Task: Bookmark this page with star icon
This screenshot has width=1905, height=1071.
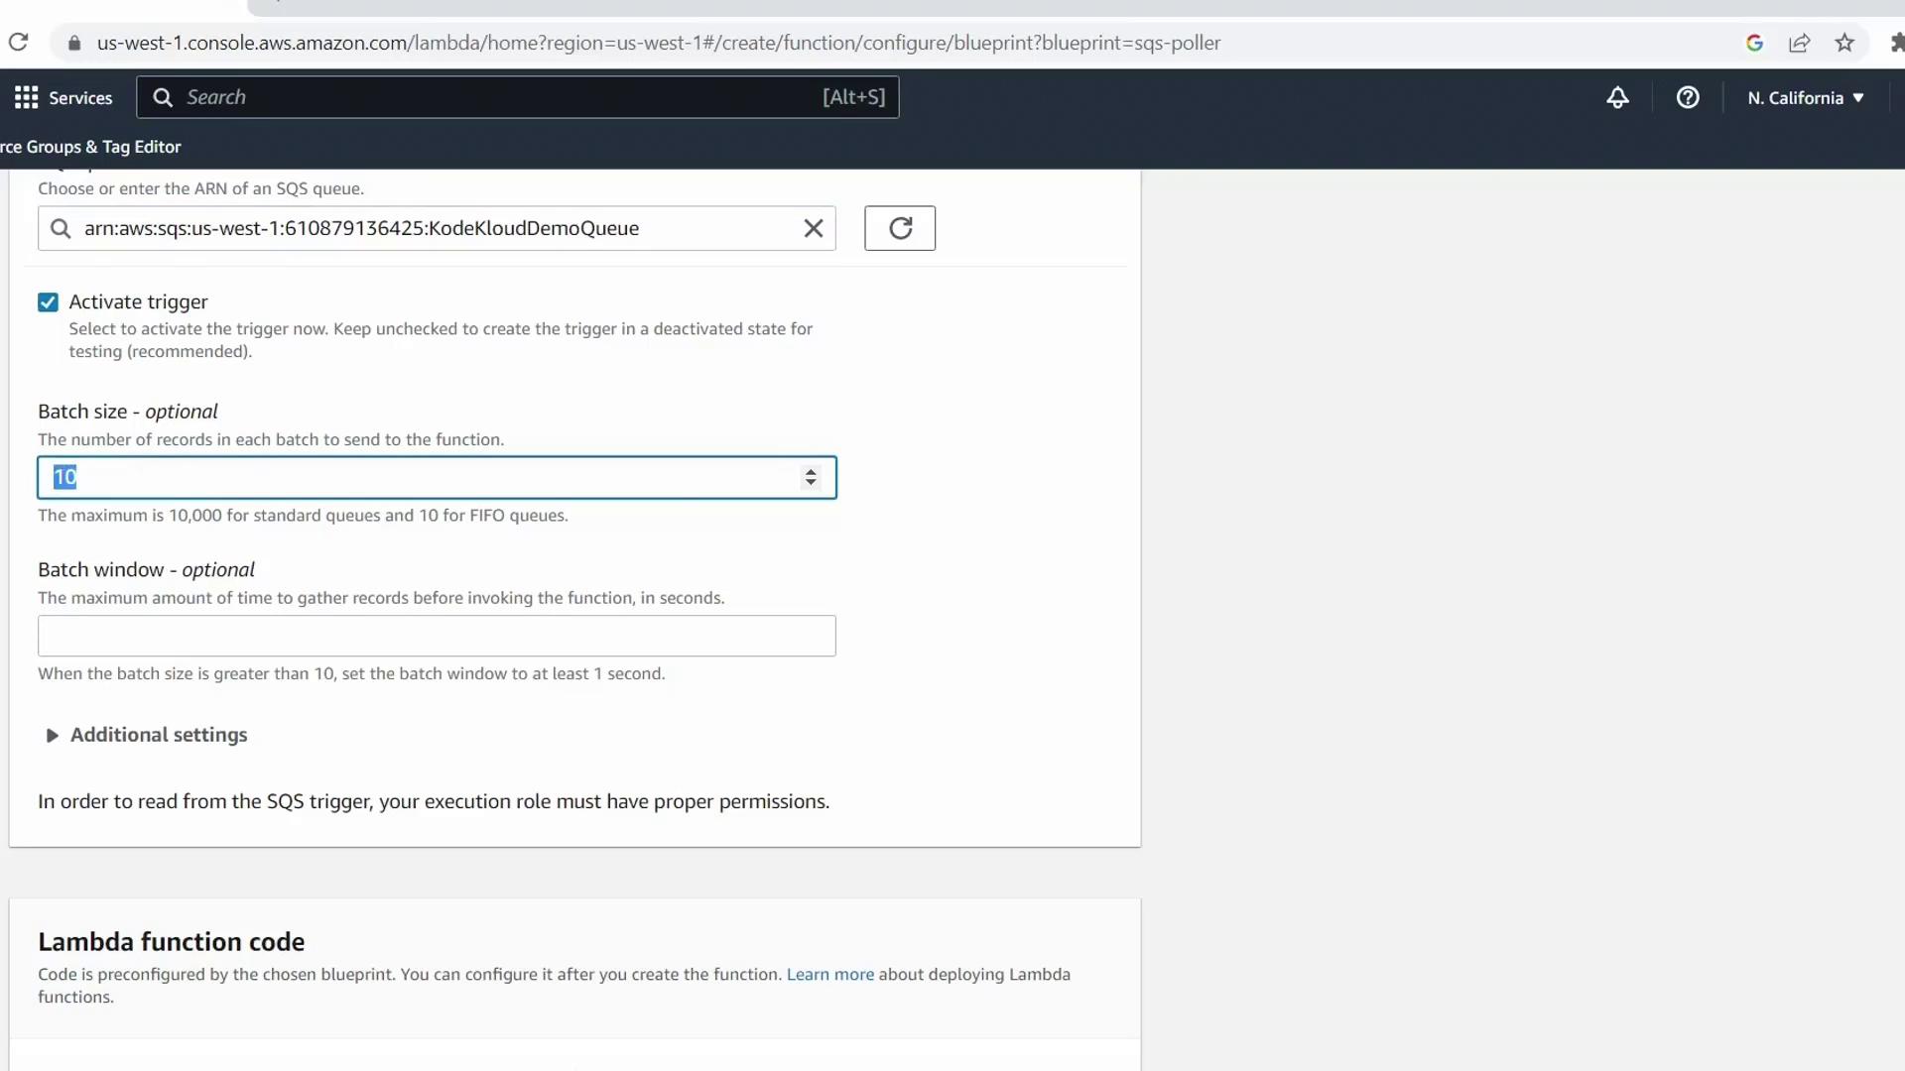Action: click(1844, 43)
